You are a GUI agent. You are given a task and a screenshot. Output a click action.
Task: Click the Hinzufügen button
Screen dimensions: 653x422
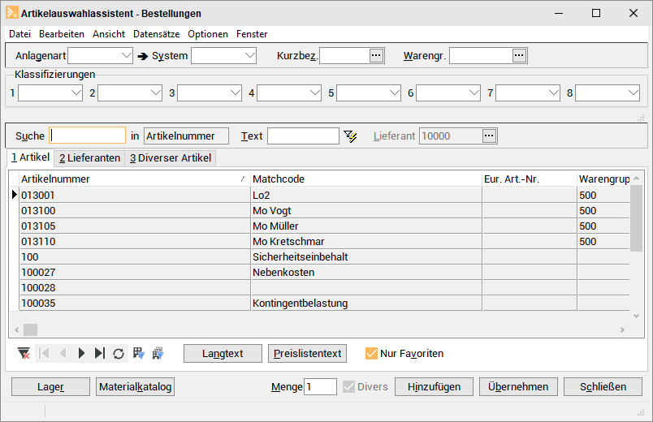click(434, 386)
